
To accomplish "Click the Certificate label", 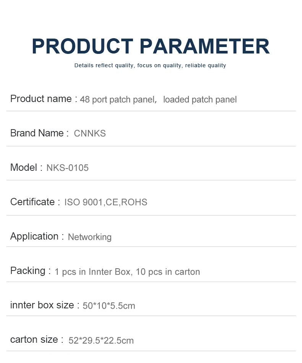I will pos(32,202).
